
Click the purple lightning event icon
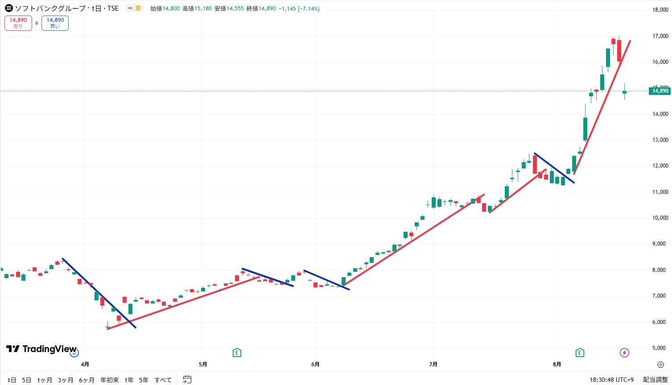pos(624,353)
